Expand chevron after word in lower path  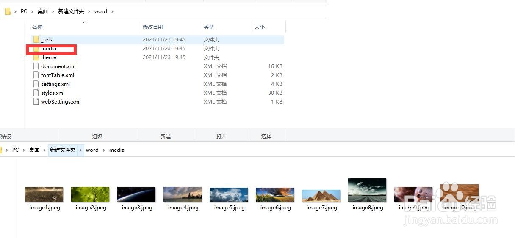click(x=104, y=150)
